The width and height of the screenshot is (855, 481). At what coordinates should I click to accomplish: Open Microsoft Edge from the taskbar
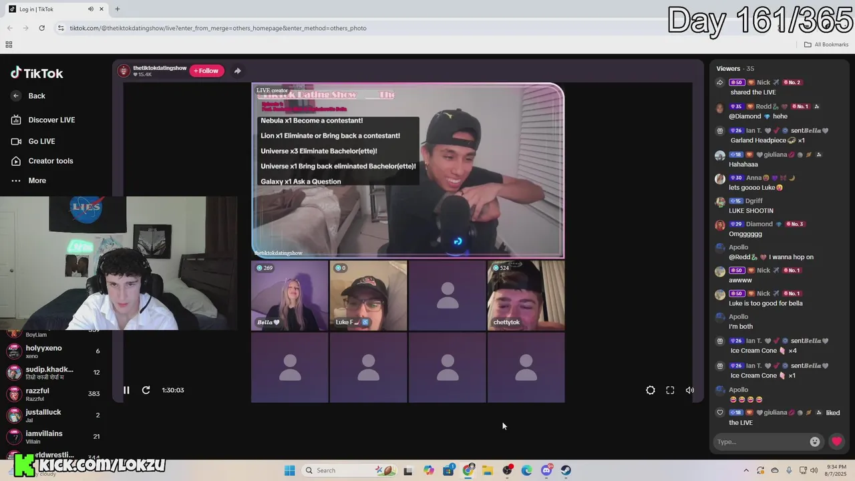(527, 470)
